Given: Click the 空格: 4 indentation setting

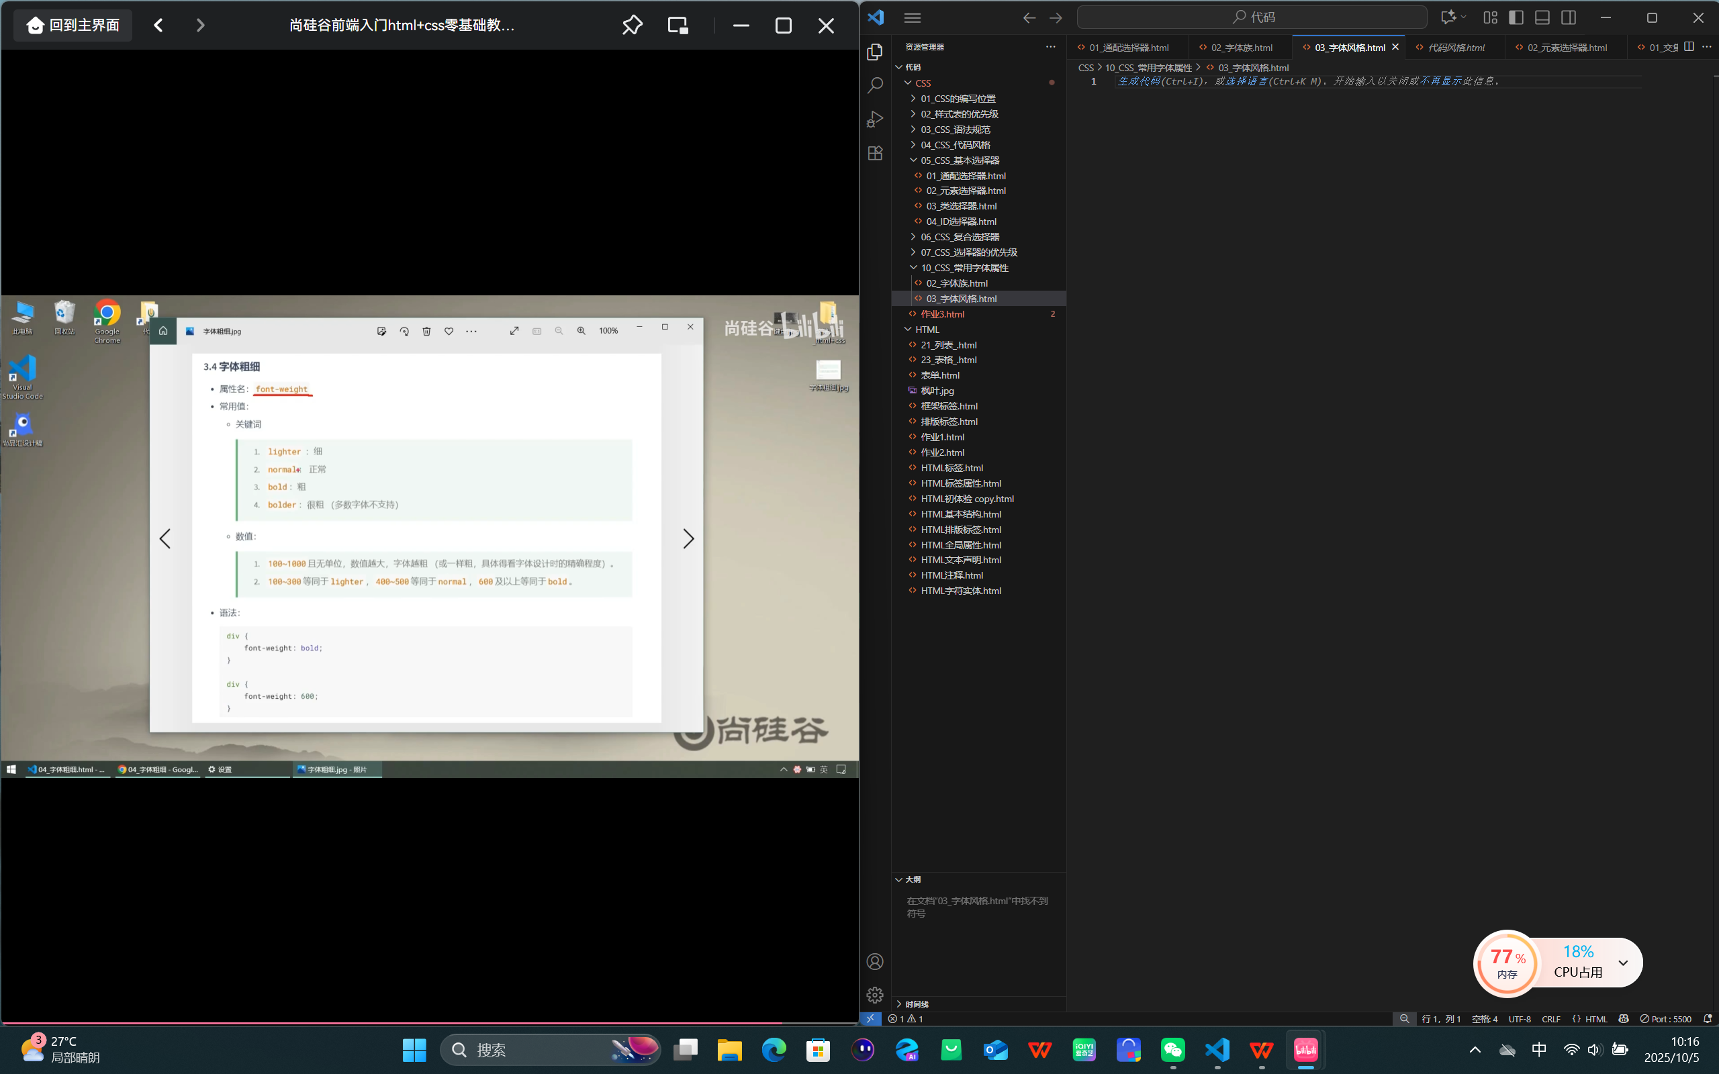Looking at the screenshot, I should [x=1485, y=1018].
